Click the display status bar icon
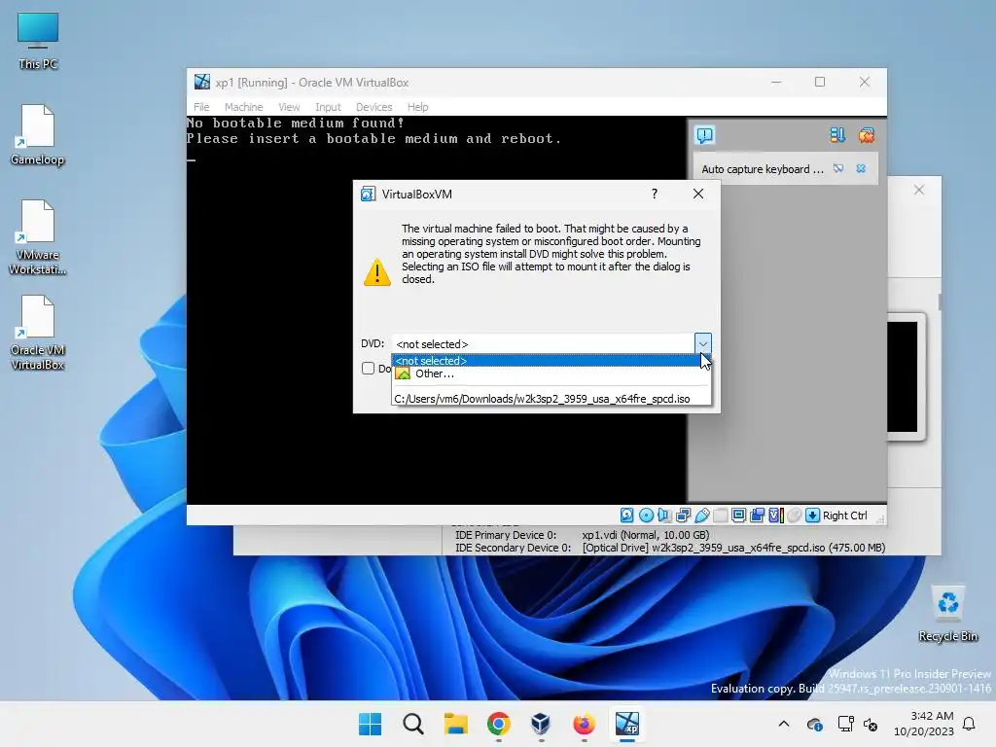Screen dimensions: 996x747 pyautogui.click(x=739, y=516)
